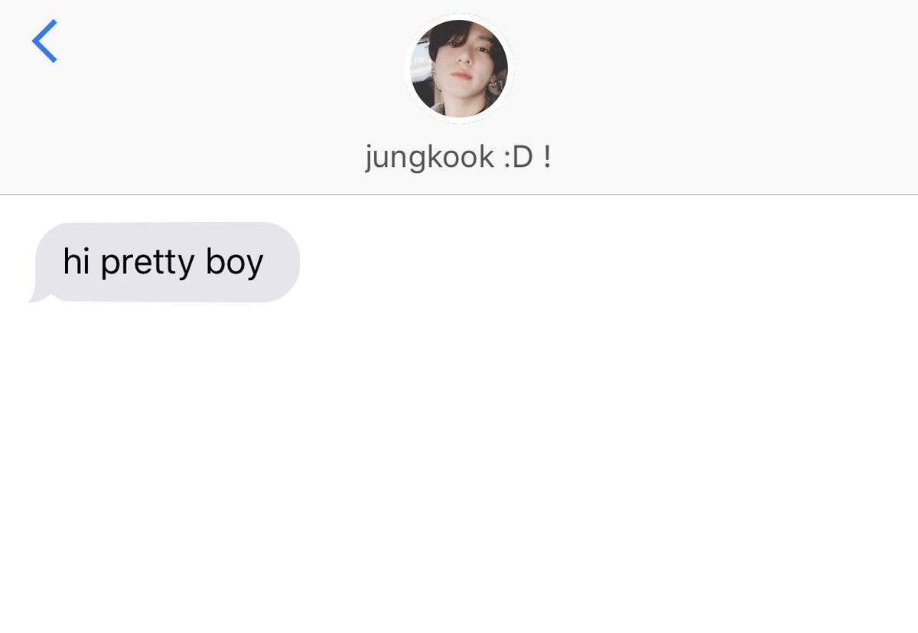Select the "hi pretty boy" message bubble
The image size is (918, 633).
(x=164, y=263)
